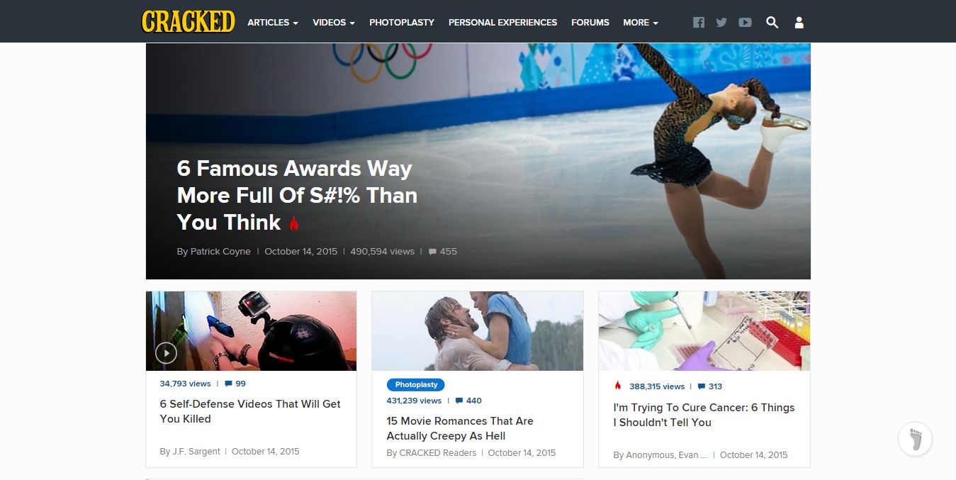Click the blue Photoplasty tag label

(x=416, y=384)
